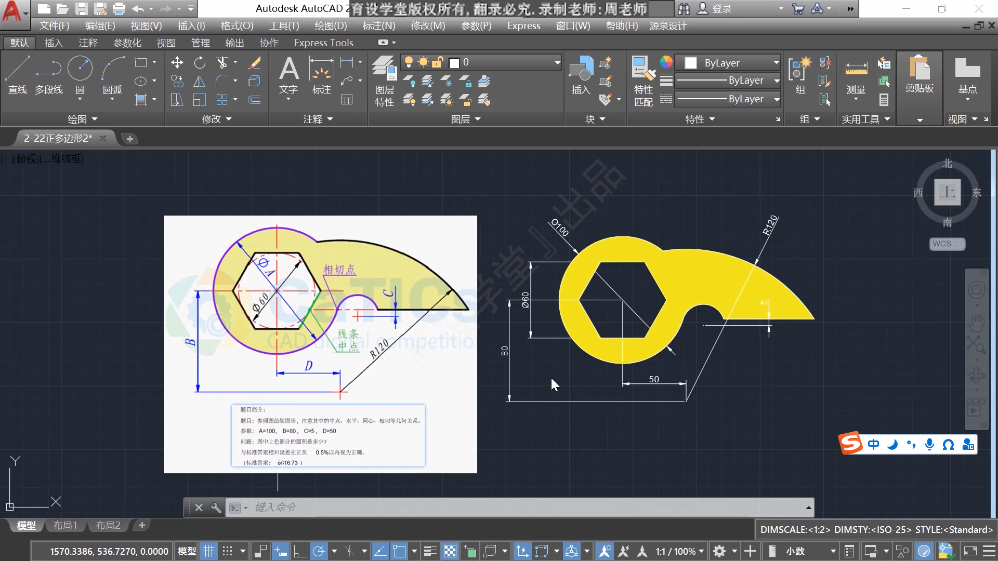
Task: Toggle transparency display in status bar
Action: click(450, 551)
